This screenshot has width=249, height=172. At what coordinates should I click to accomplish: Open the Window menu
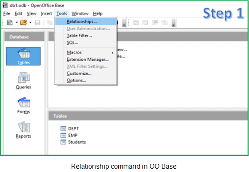(x=80, y=14)
